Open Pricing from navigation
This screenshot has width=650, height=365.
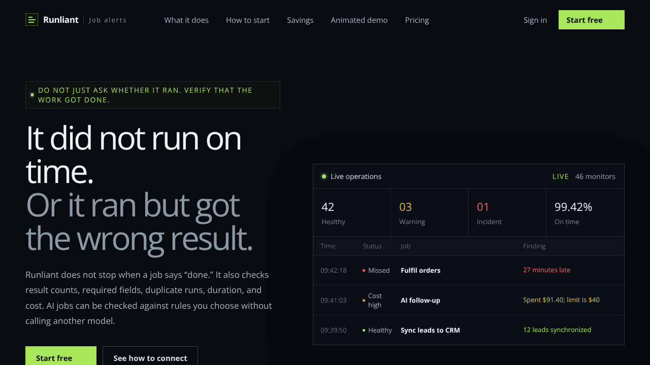tap(417, 20)
